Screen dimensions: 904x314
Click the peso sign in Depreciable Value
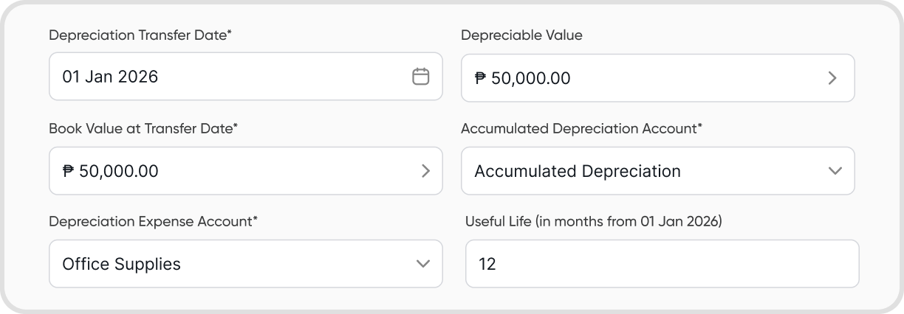(x=480, y=78)
